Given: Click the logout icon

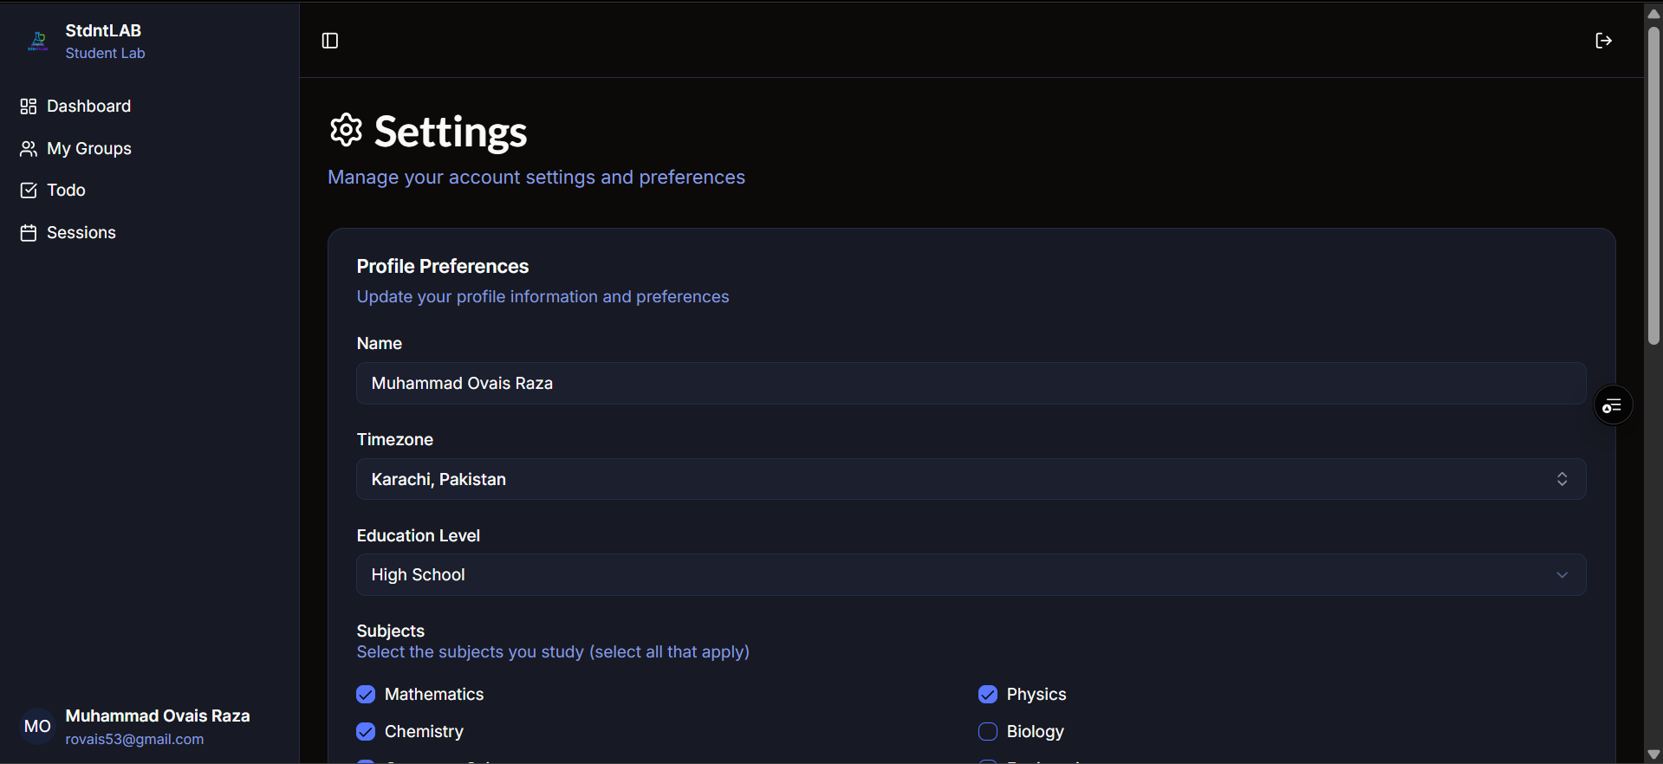Looking at the screenshot, I should click(x=1603, y=41).
